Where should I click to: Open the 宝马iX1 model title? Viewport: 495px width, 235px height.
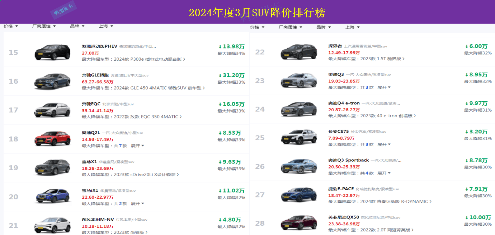click(90, 191)
